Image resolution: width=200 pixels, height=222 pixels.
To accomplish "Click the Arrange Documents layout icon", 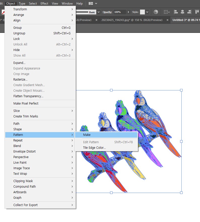I will [91, 3].
